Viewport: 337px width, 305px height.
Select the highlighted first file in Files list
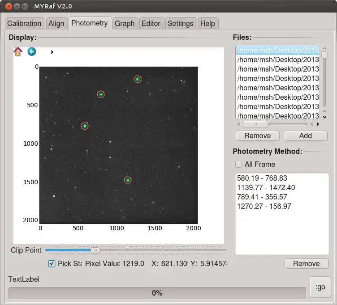278,50
